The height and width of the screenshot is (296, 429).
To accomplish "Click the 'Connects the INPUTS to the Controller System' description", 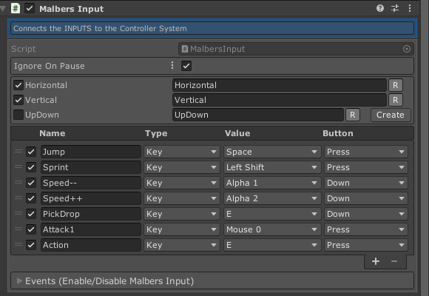I will [212, 28].
